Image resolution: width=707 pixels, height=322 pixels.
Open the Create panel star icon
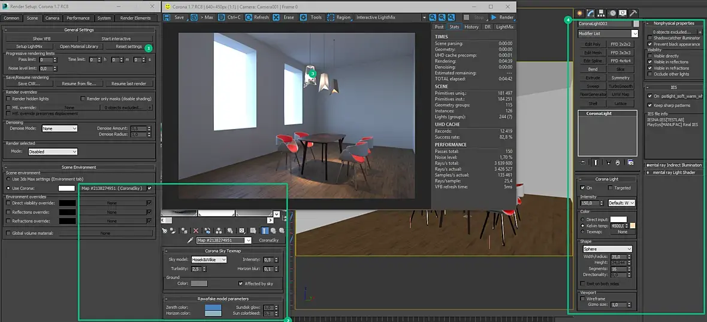580,13
